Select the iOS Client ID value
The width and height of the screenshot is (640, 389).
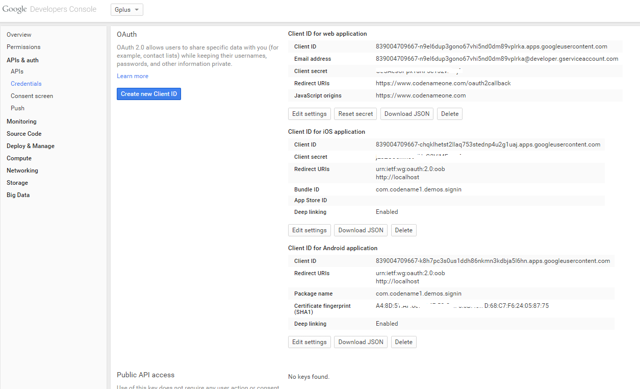point(488,144)
